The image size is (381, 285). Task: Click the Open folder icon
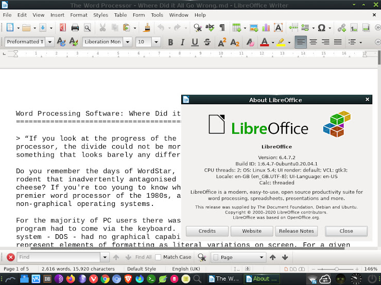(x=26, y=28)
